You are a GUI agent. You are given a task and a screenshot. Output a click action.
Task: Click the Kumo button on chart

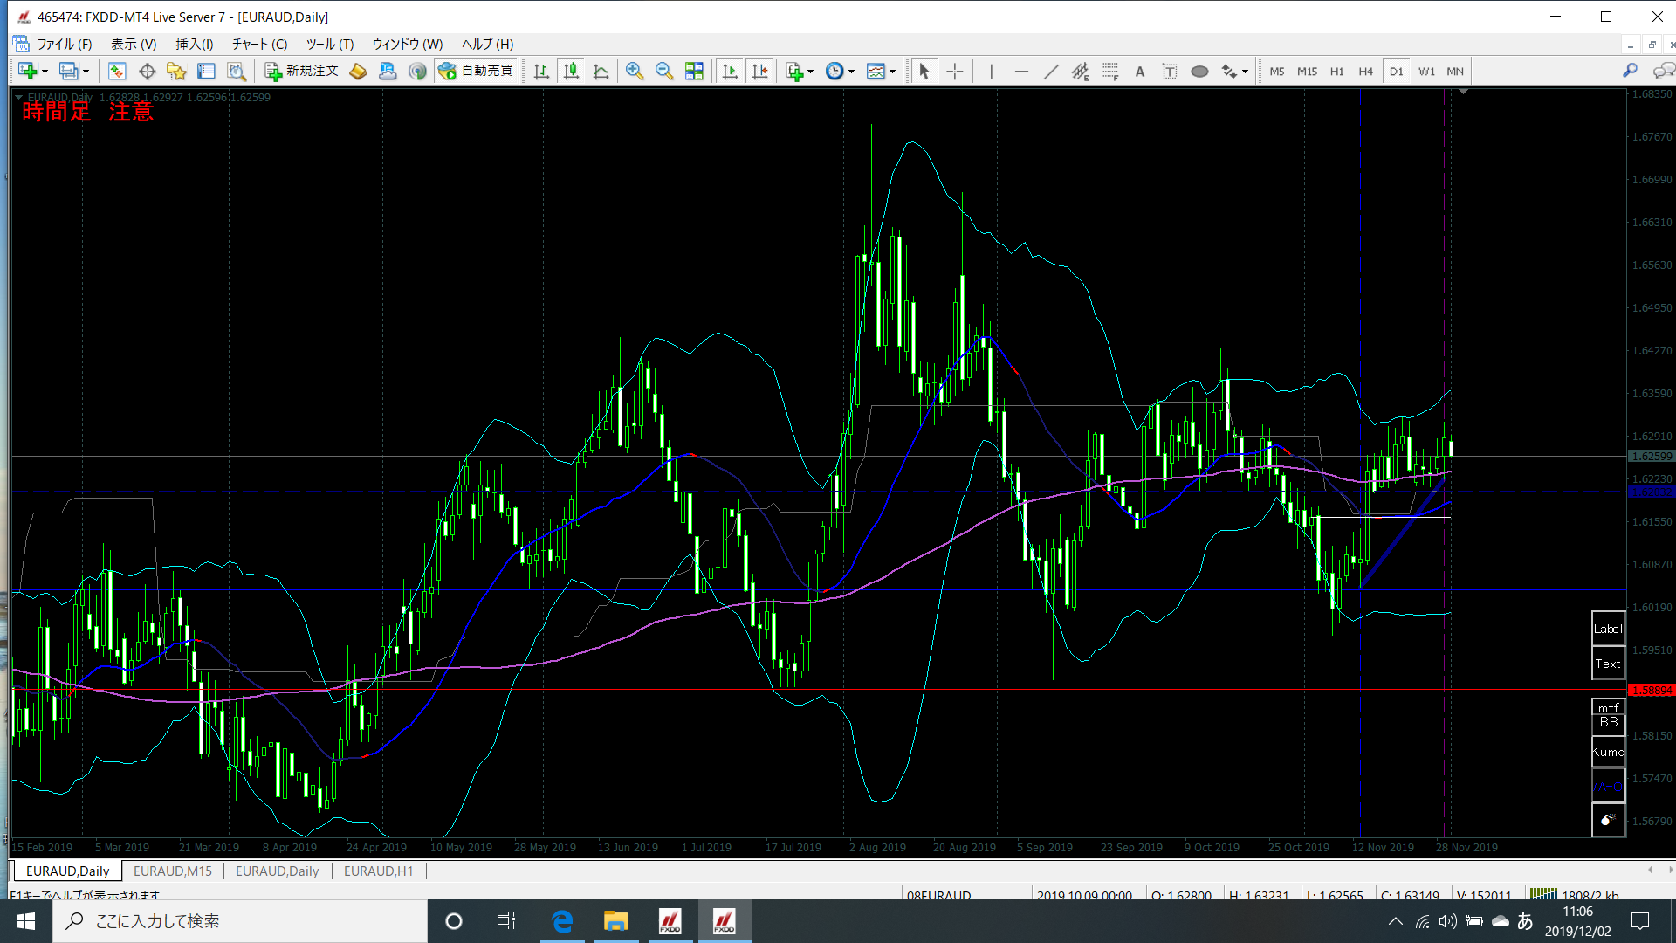tap(1608, 752)
